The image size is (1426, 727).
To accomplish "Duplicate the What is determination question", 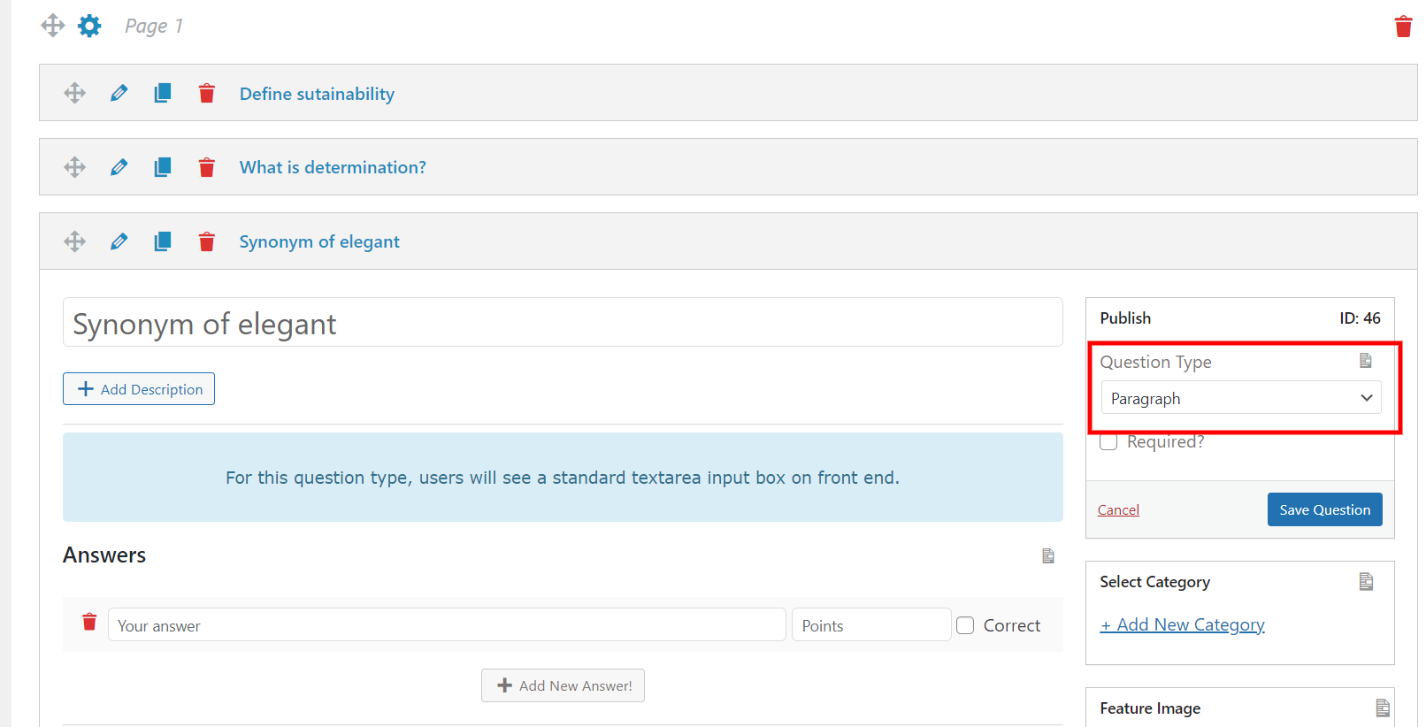I will point(163,167).
